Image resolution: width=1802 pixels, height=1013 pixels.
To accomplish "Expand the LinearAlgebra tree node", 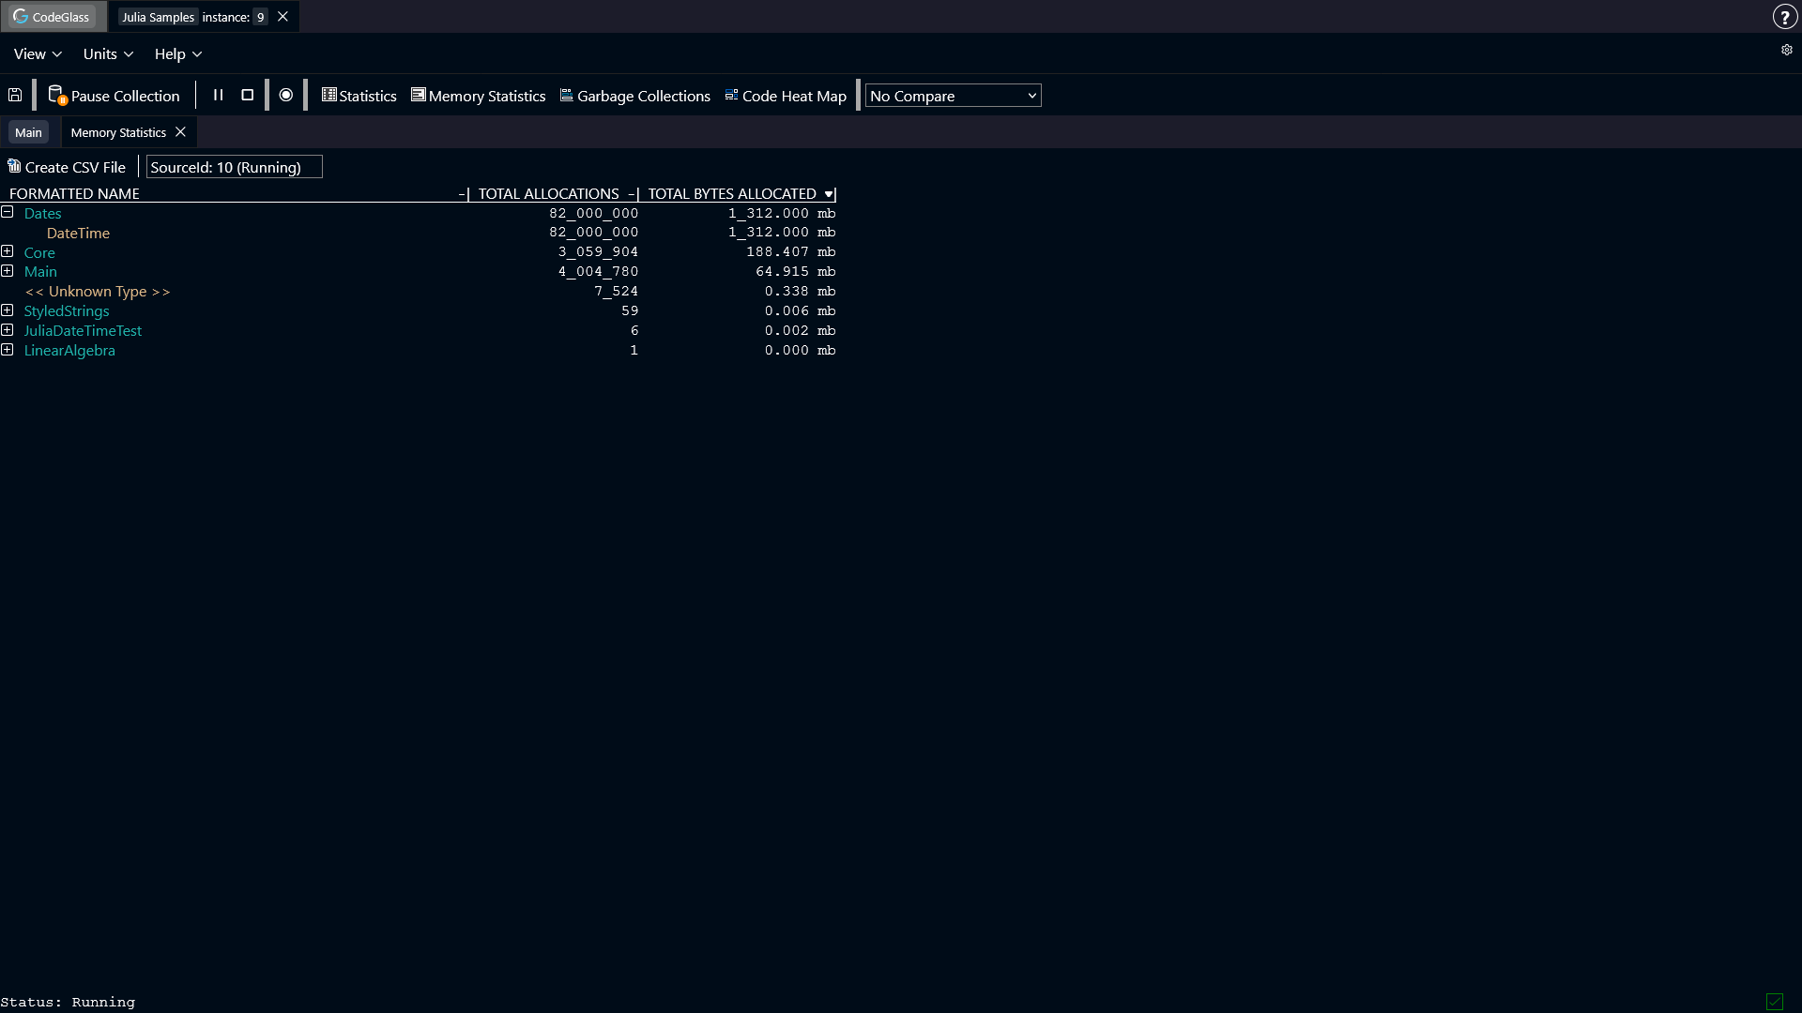I will click(7, 351).
